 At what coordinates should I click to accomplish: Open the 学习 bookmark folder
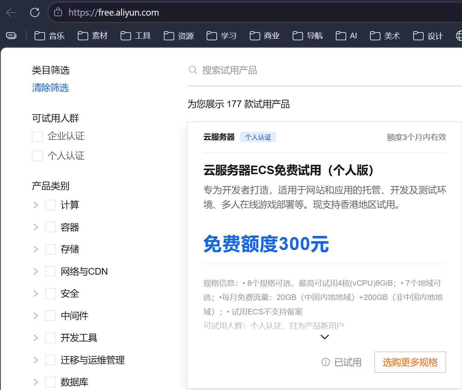(222, 36)
